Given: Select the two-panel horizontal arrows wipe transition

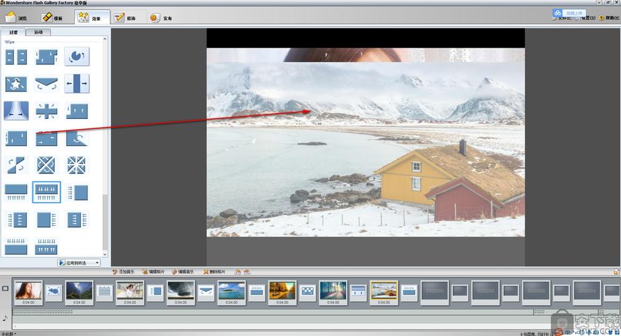Looking at the screenshot, I should click(16, 56).
